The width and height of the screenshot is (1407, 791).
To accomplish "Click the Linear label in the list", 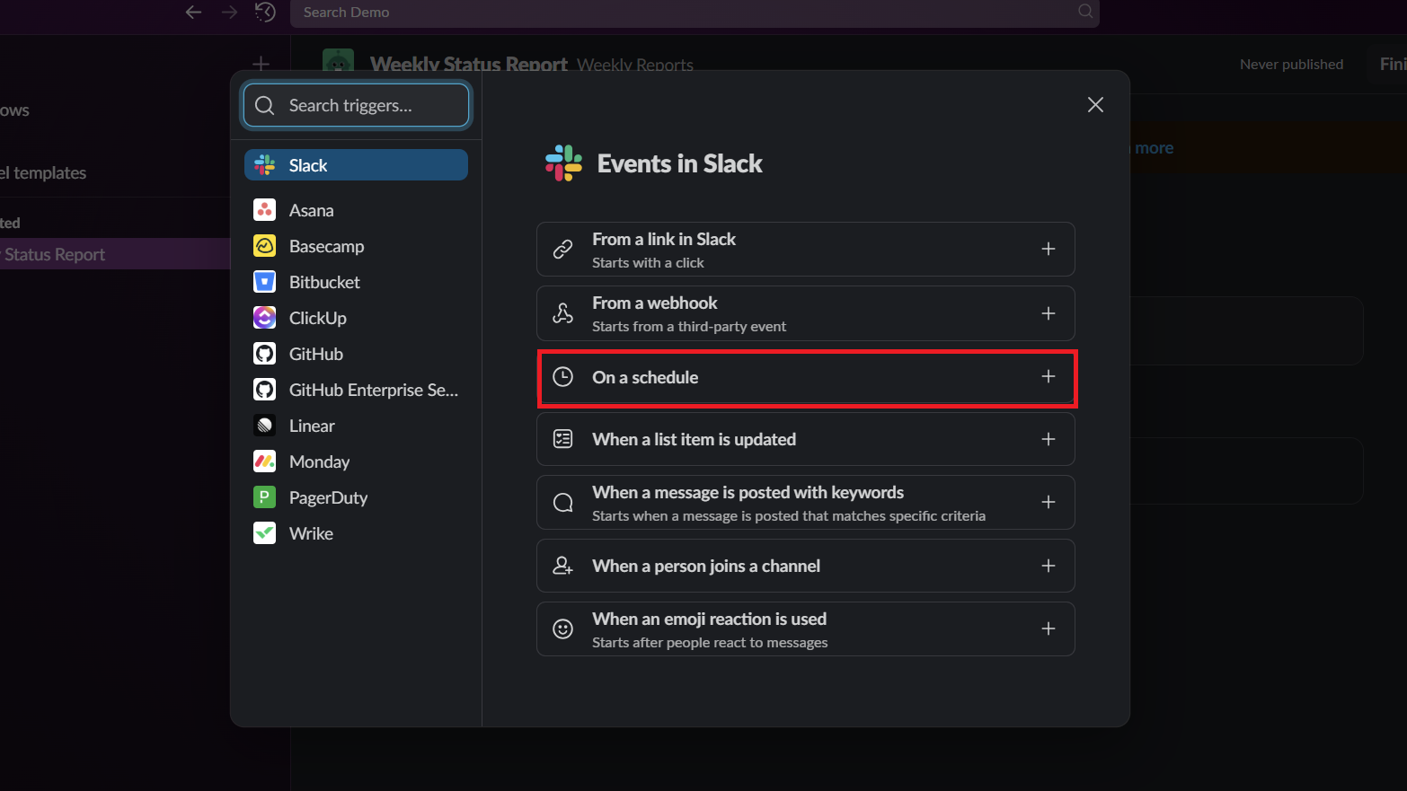I will (x=312, y=426).
